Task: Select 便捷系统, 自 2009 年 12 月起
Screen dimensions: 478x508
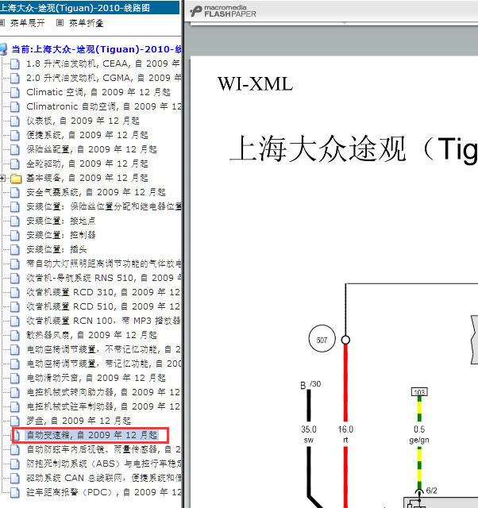Action: (x=87, y=135)
